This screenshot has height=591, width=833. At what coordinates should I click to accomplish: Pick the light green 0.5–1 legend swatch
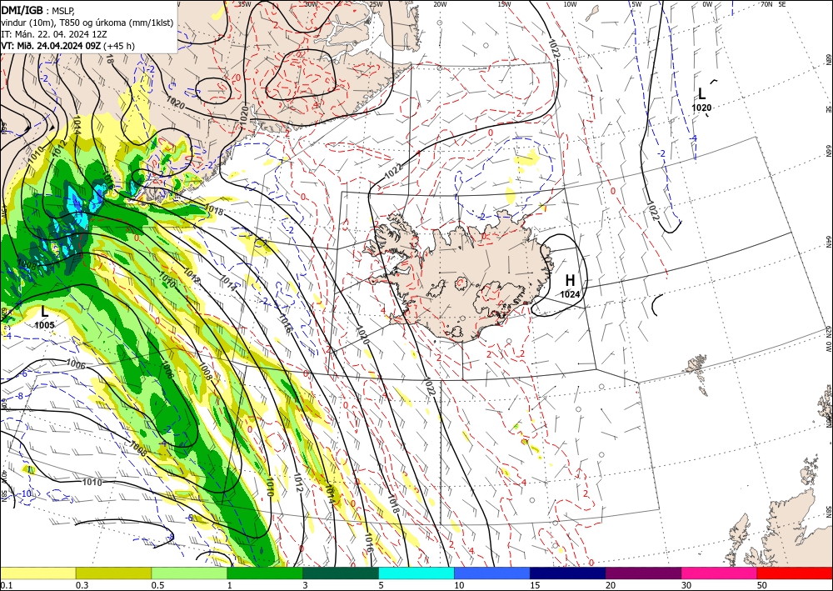(189, 573)
